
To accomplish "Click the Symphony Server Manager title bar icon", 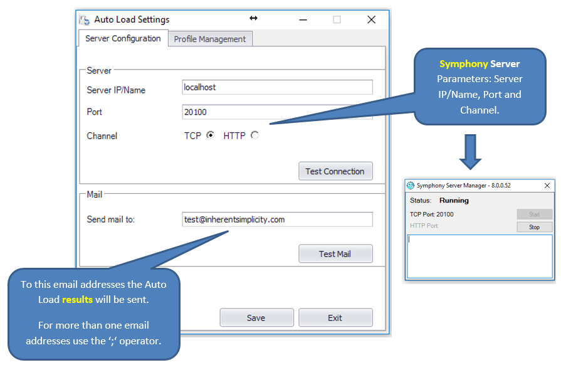I will point(412,185).
